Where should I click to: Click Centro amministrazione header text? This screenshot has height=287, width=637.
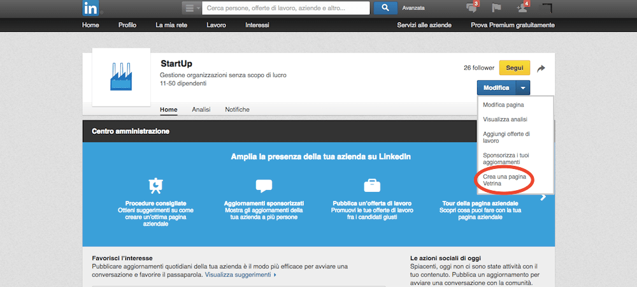[x=131, y=131]
